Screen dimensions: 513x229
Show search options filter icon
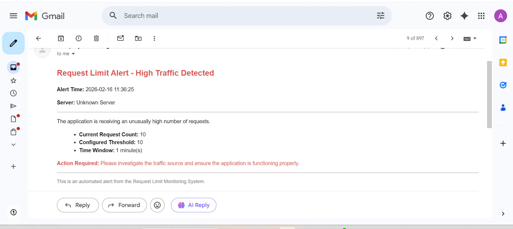point(381,16)
